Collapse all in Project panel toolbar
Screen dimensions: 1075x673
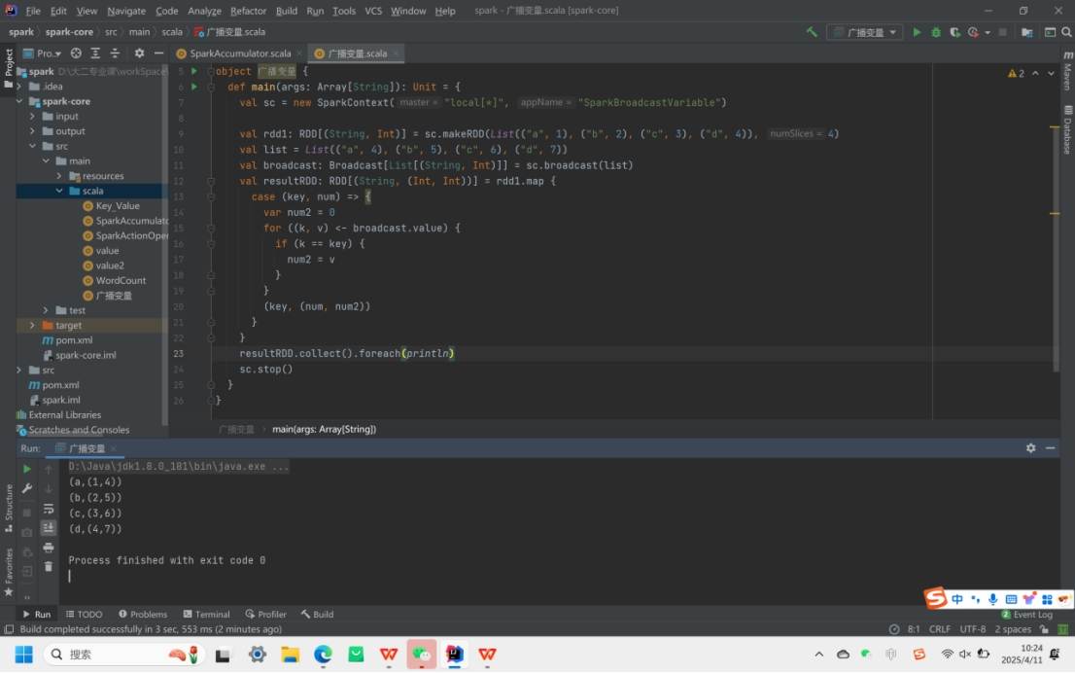pos(115,53)
